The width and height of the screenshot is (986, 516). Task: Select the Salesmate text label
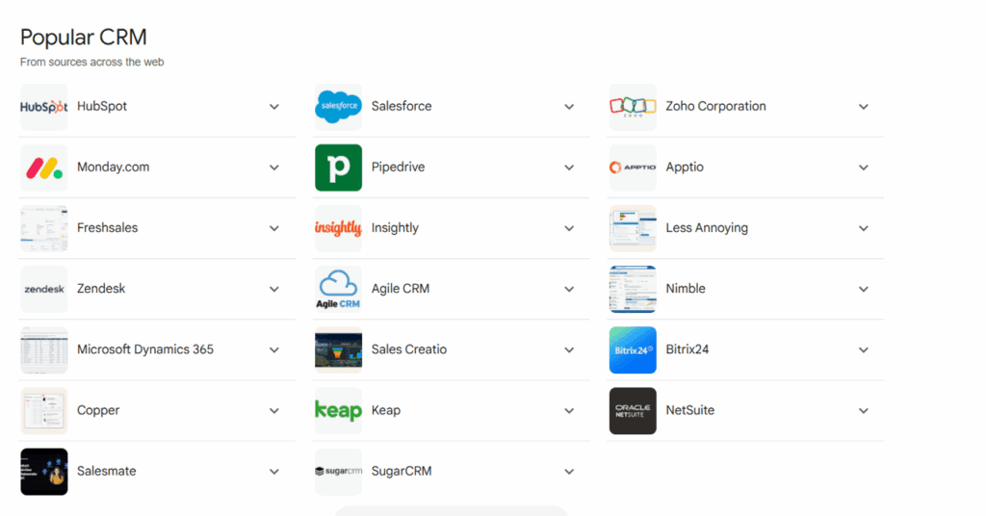point(106,471)
